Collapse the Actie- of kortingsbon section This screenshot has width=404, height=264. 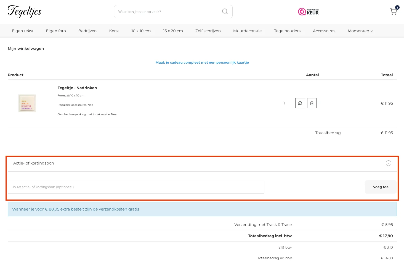pos(388,163)
